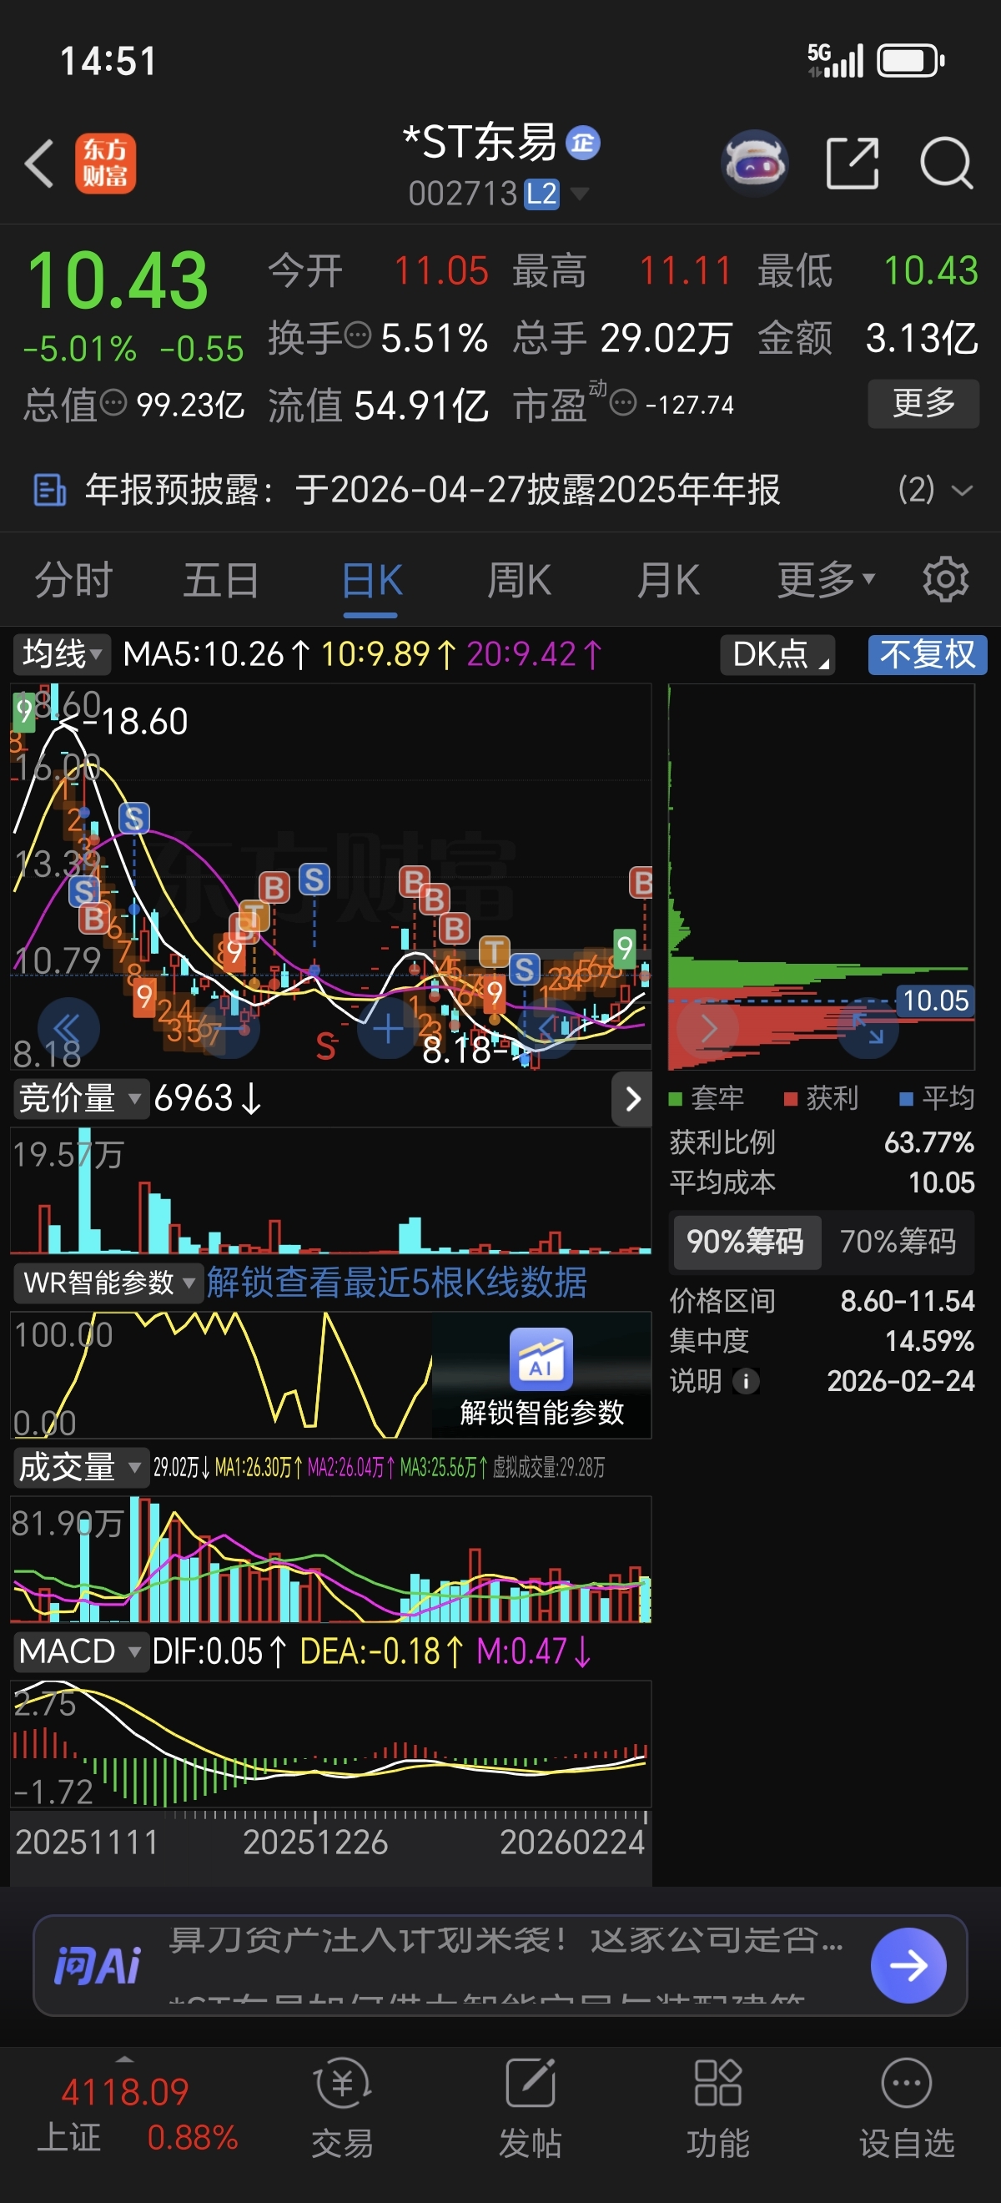Open the robot AI assistant avatar

click(754, 163)
